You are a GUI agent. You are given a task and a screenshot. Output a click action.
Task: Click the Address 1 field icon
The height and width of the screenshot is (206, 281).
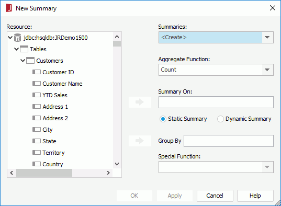click(x=37, y=107)
